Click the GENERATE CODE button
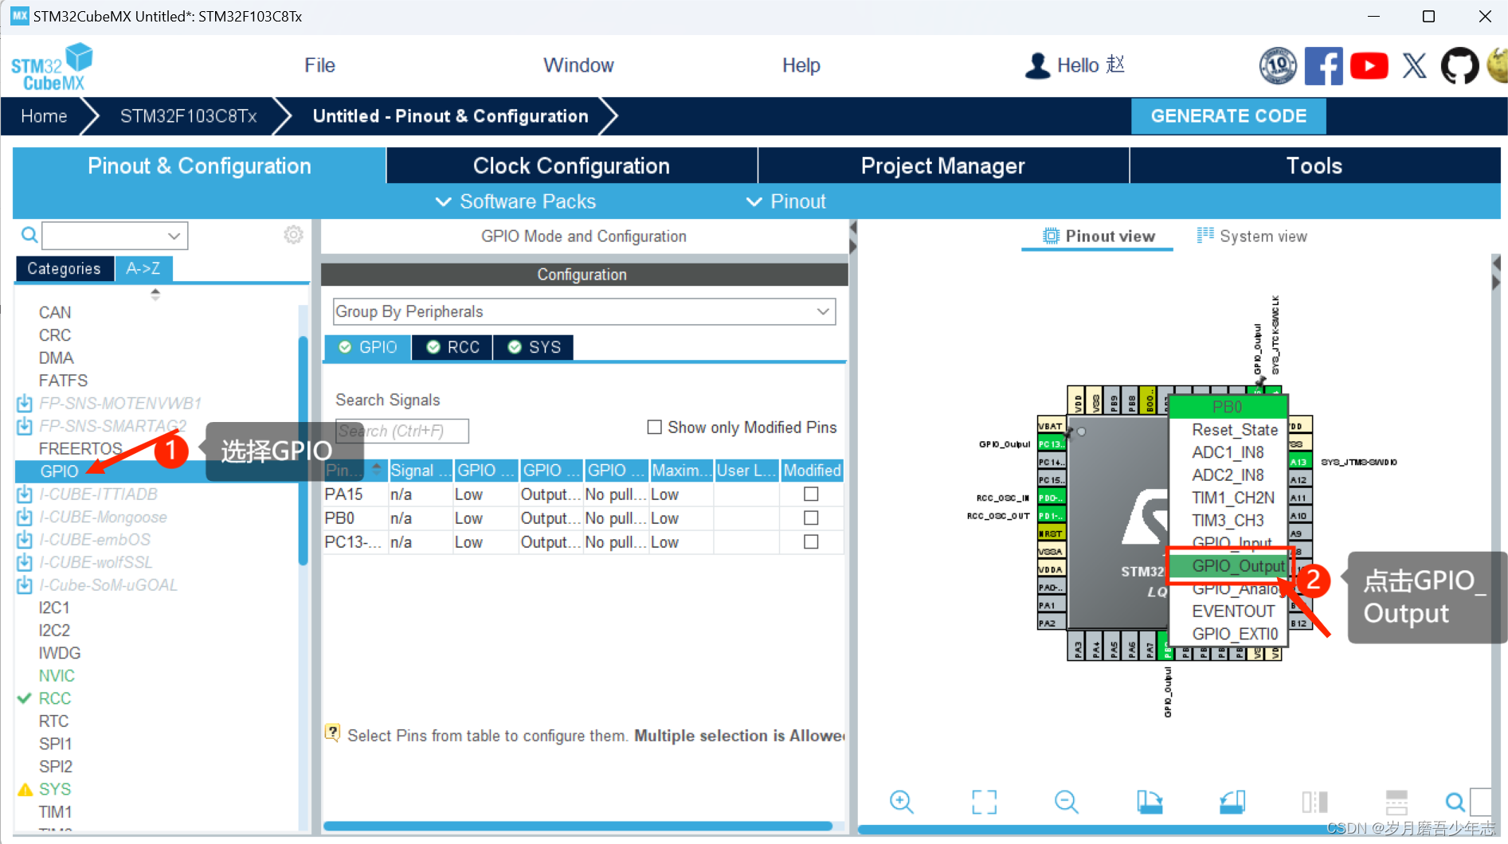The width and height of the screenshot is (1508, 844). pyautogui.click(x=1228, y=116)
